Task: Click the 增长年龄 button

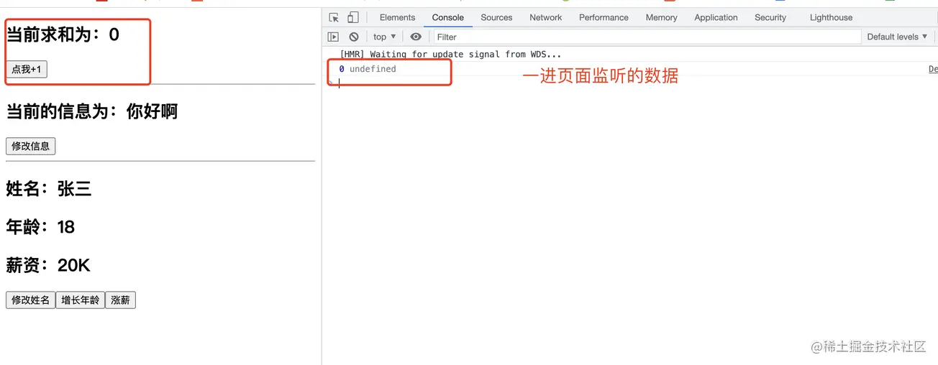Action: pos(80,300)
